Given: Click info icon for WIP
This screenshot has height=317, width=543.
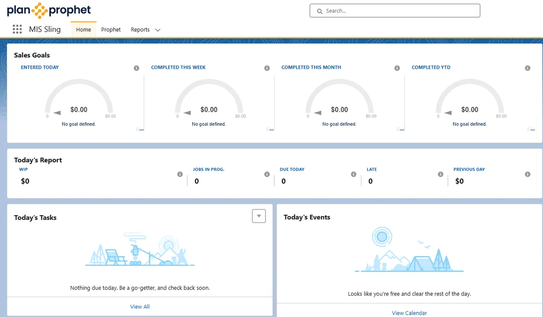Looking at the screenshot, I should click(180, 174).
